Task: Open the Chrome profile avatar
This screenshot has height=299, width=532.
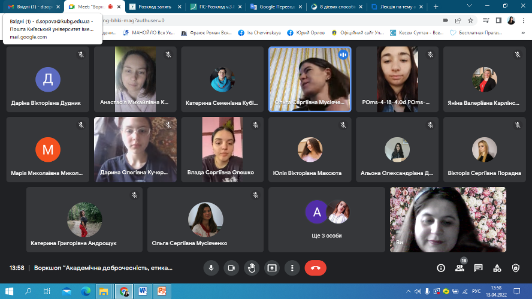Action: (x=511, y=20)
